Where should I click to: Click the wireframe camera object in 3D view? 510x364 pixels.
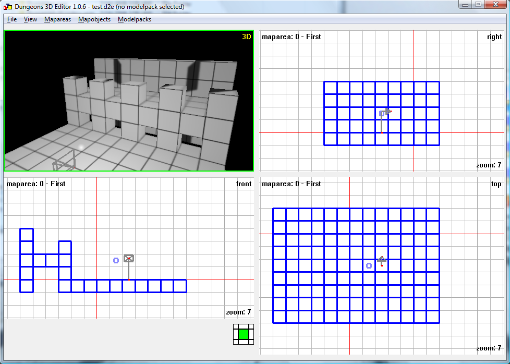click(64, 161)
